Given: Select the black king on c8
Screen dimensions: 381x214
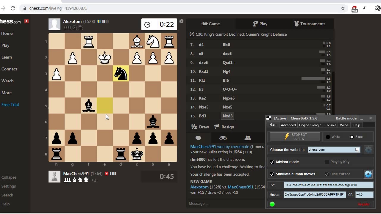Looking at the screenshot, I should (137, 154).
